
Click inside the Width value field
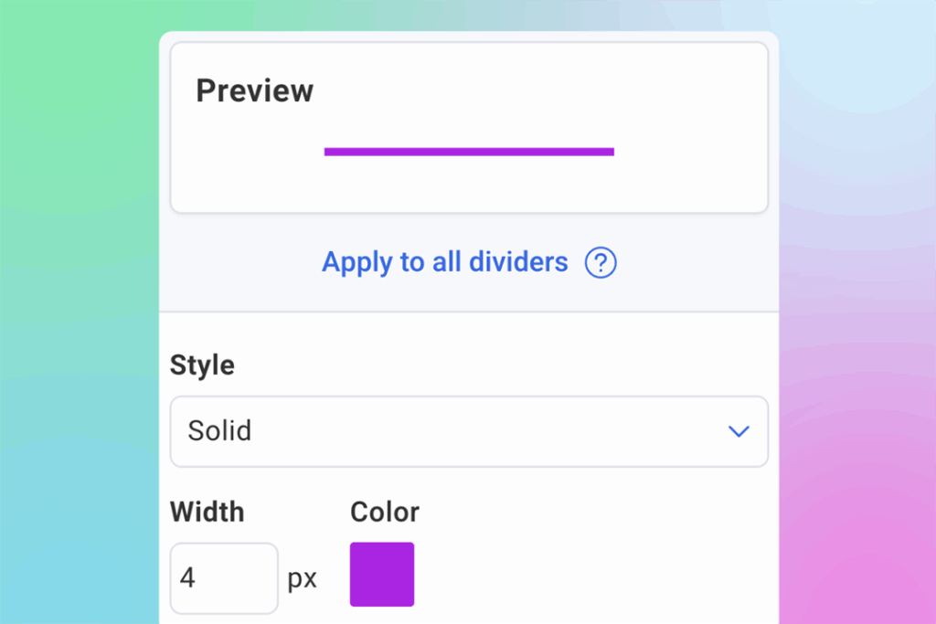coord(224,577)
